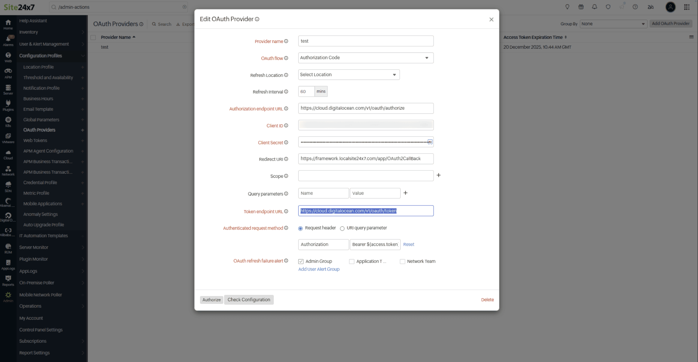Select the APM sidebar icon
Image resolution: width=698 pixels, height=362 pixels.
pyautogui.click(x=8, y=72)
